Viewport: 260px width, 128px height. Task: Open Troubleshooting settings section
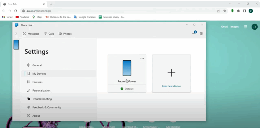click(x=58, y=99)
